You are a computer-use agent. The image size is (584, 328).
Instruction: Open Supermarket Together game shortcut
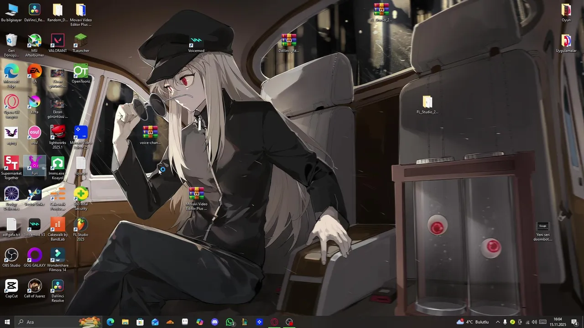[x=11, y=168]
